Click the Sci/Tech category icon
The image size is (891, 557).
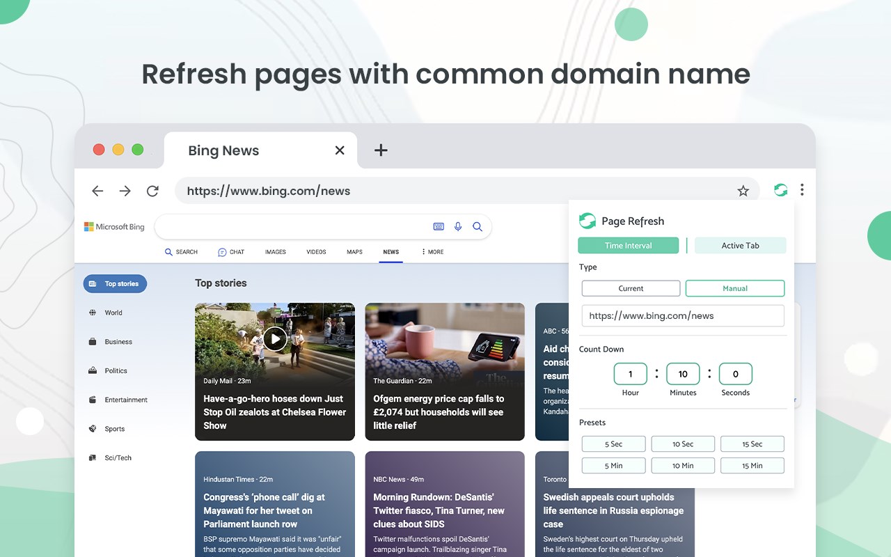pyautogui.click(x=93, y=458)
